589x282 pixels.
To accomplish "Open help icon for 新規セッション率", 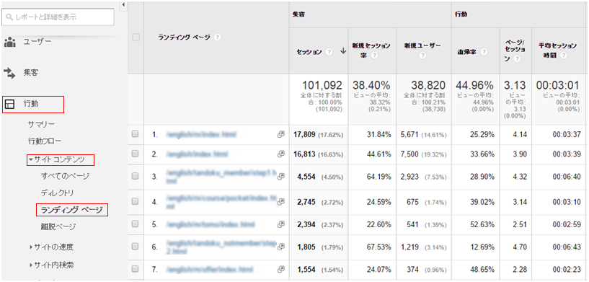I will [x=373, y=56].
